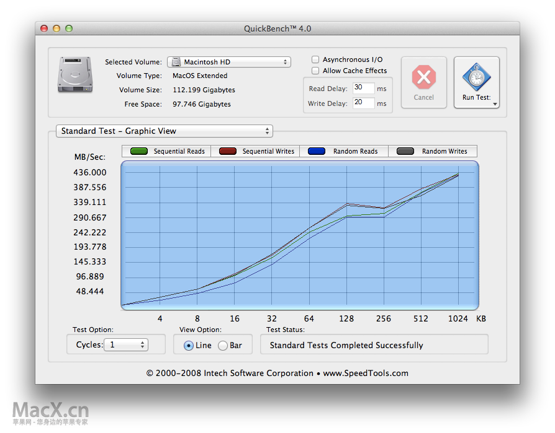The width and height of the screenshot is (555, 433).
Task: Expand the Run Test options arrow
Action: tap(495, 104)
